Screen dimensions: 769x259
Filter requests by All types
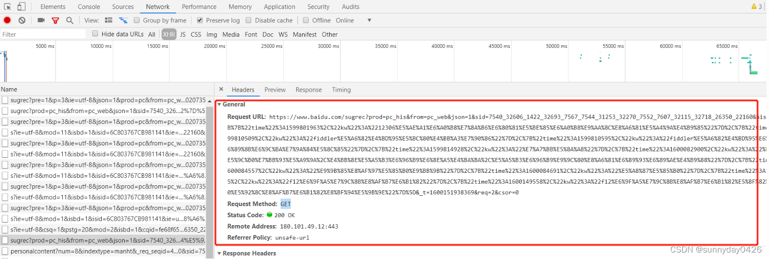click(152, 34)
